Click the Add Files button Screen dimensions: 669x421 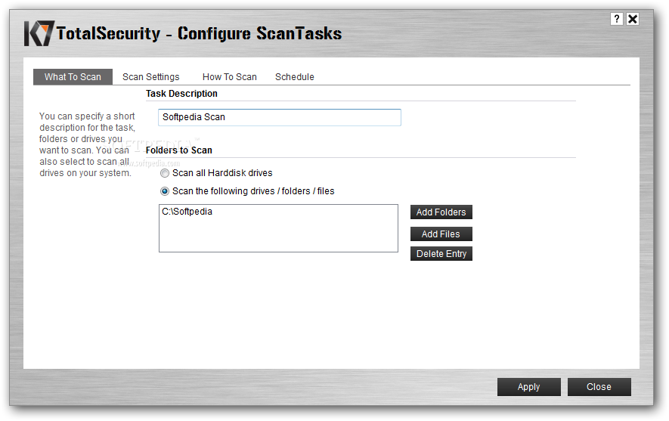click(x=441, y=234)
